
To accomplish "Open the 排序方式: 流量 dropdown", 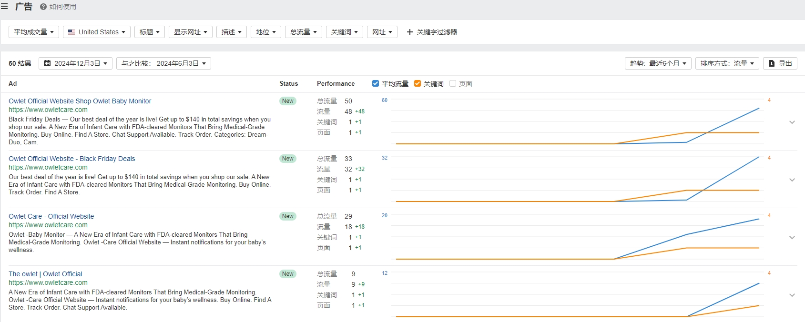I will point(727,63).
